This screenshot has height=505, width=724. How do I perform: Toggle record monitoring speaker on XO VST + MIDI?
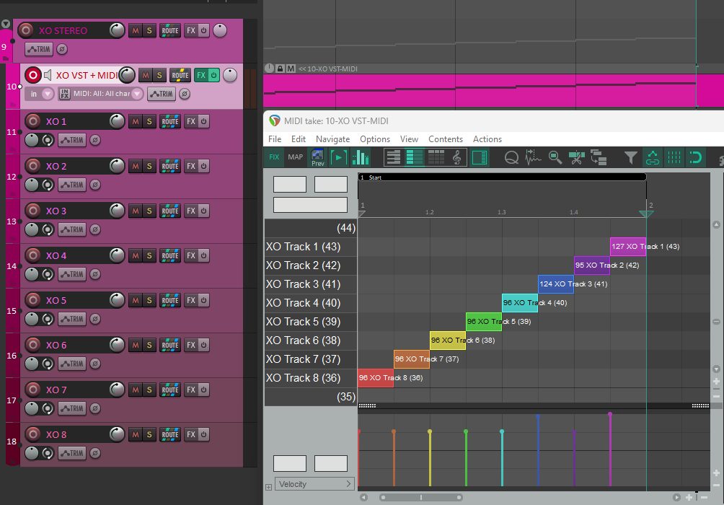coord(48,75)
